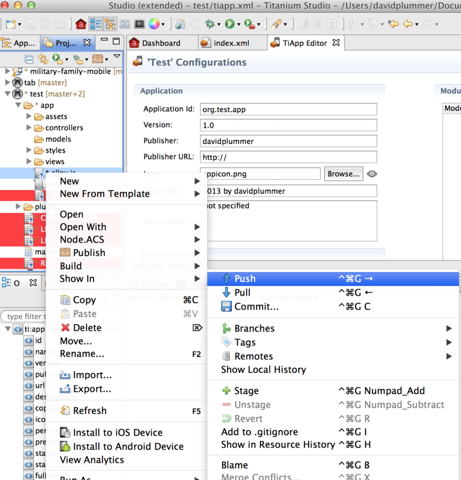
Task: Collapse the ti:app outline node
Action: [x=8, y=329]
